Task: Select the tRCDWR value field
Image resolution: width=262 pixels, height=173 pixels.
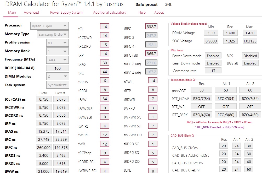Action: [x=105, y=35]
